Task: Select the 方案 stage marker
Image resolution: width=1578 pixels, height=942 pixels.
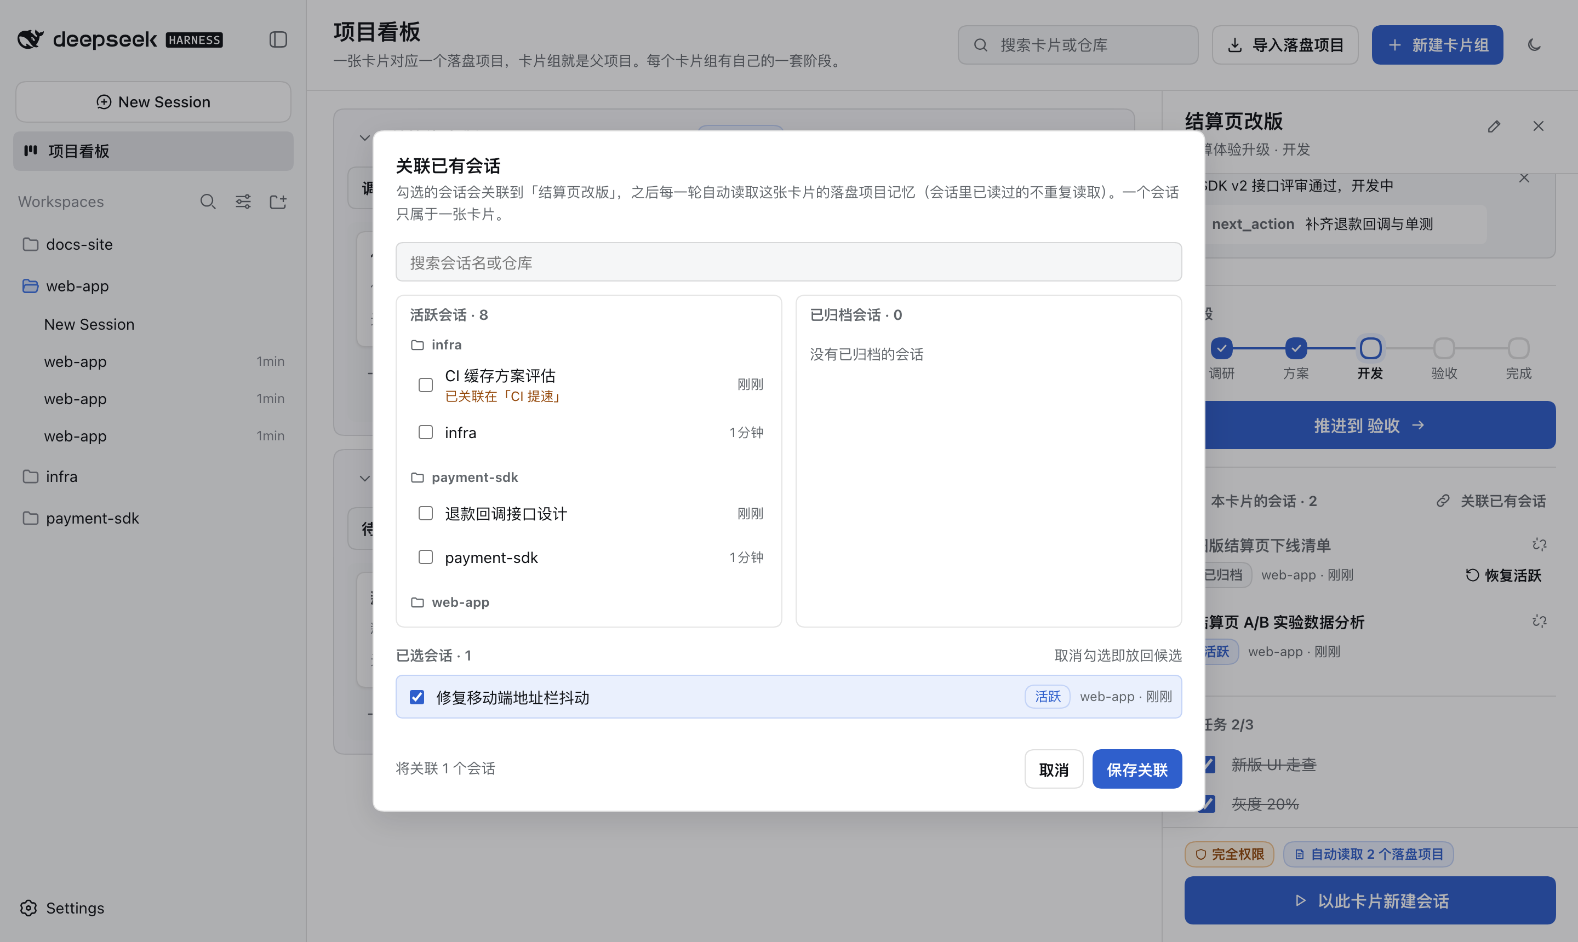Action: 1296,348
